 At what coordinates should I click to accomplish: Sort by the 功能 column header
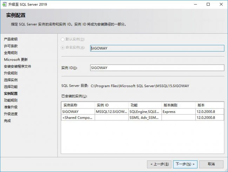(145, 105)
